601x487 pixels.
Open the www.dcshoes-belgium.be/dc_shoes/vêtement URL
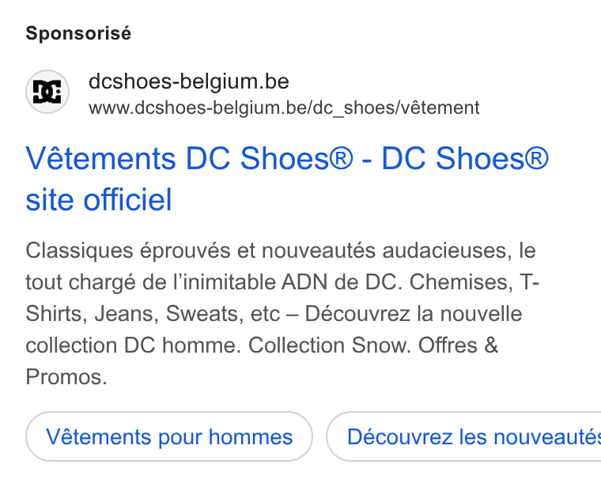284,108
